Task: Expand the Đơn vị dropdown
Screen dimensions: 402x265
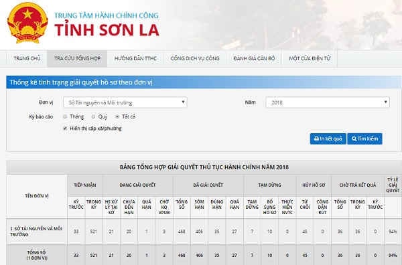Action: click(125, 102)
